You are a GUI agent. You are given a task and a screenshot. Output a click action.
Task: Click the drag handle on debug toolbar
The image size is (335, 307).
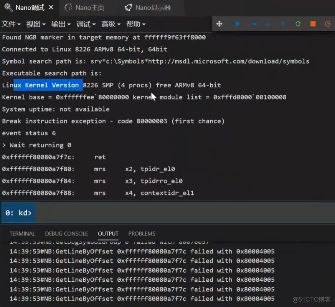click(219, 24)
